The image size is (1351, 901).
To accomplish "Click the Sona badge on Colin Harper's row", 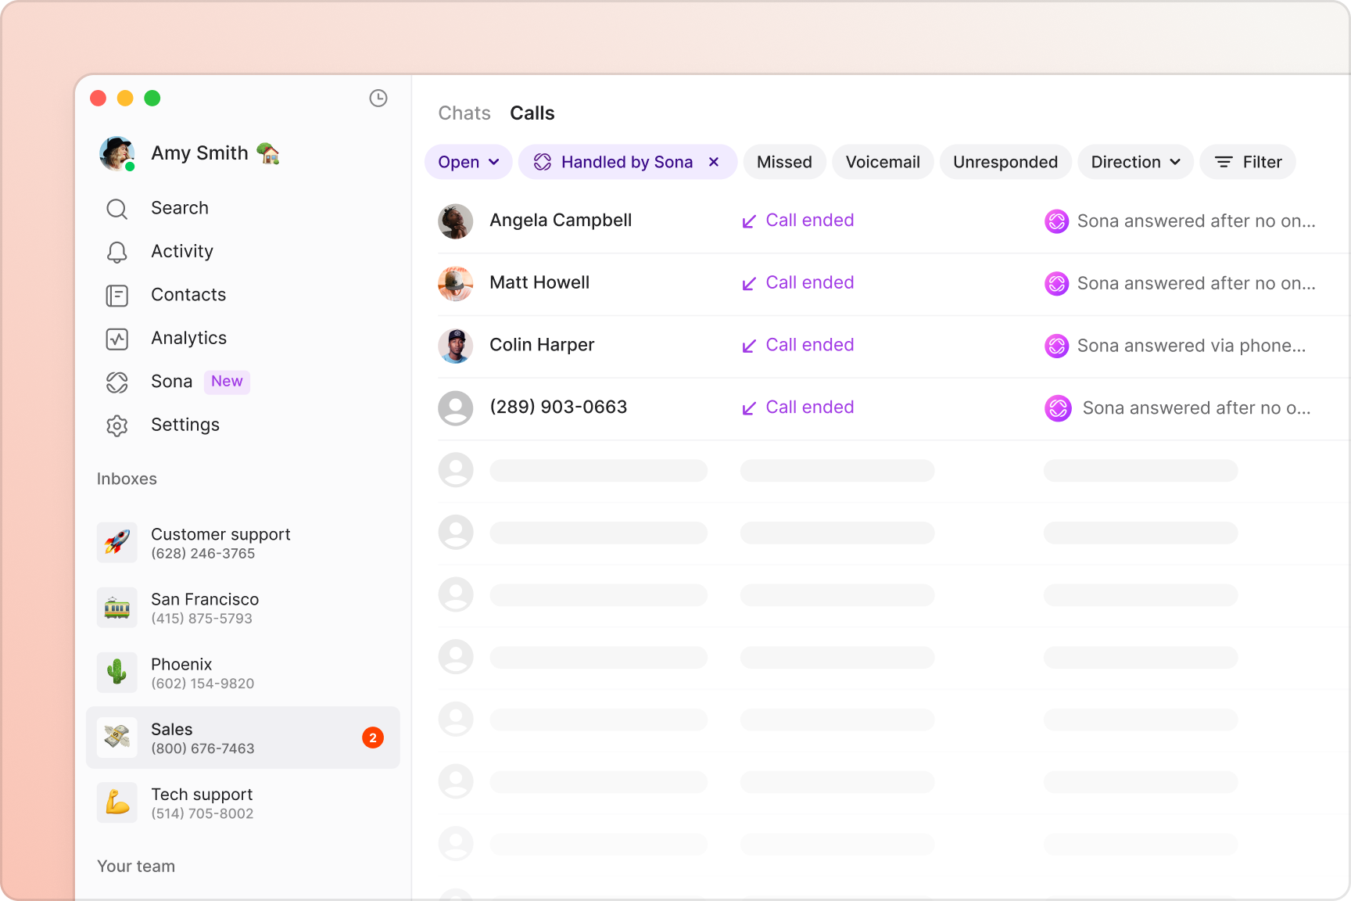I will pyautogui.click(x=1057, y=346).
